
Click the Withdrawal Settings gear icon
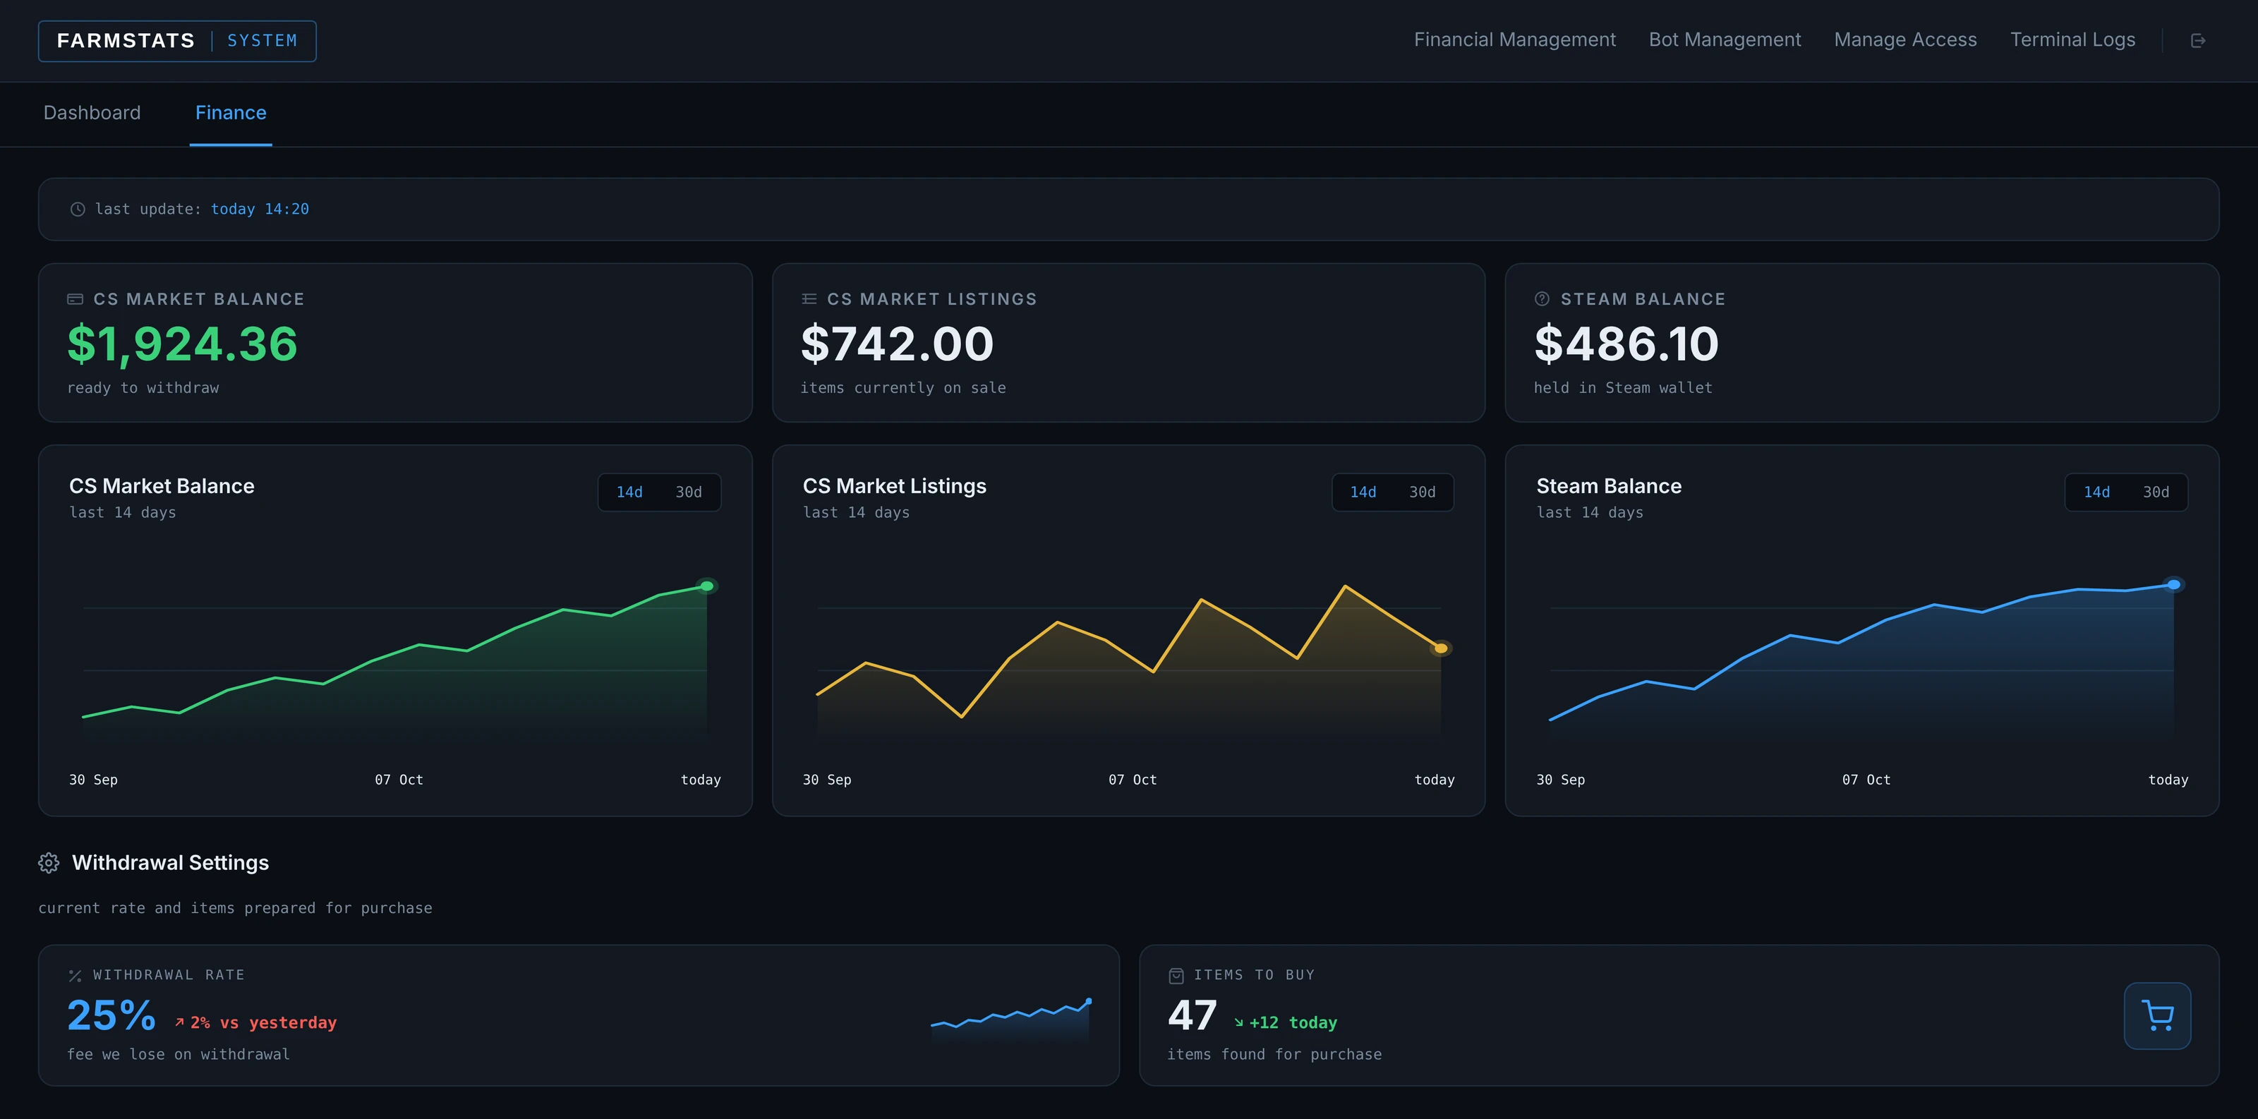pos(49,863)
